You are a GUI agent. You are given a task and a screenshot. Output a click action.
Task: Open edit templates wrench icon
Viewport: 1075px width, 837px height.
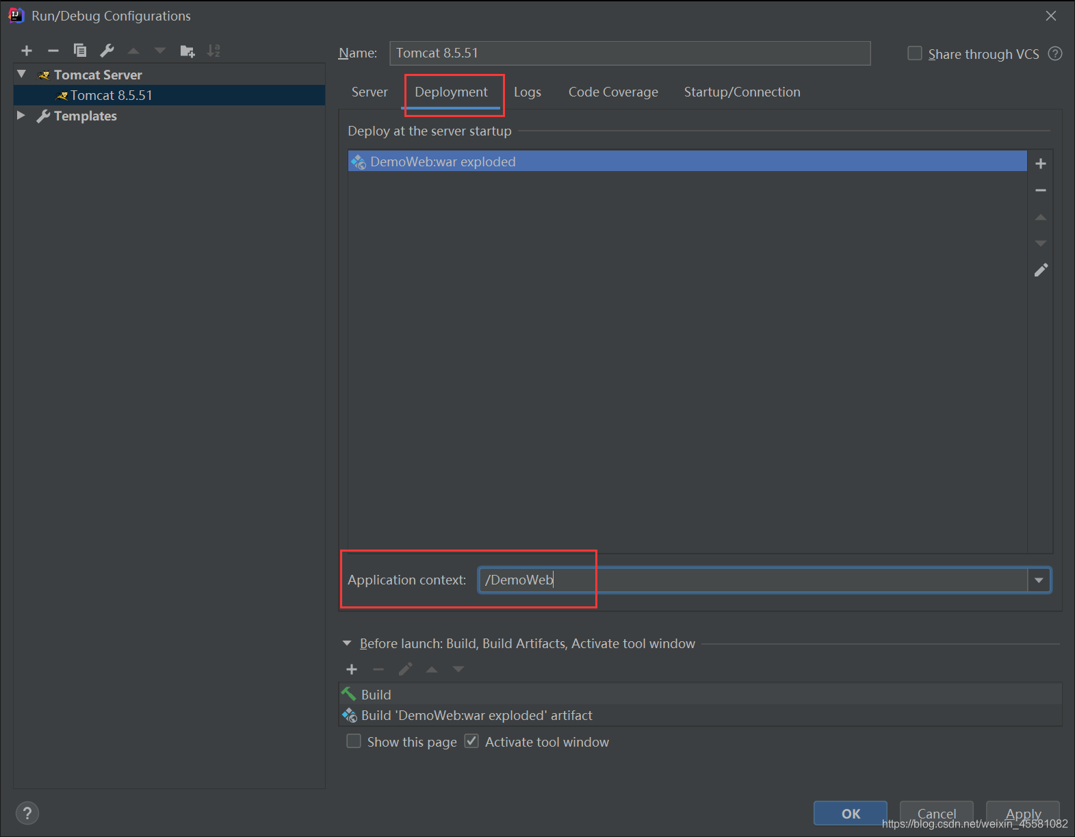[x=107, y=51]
